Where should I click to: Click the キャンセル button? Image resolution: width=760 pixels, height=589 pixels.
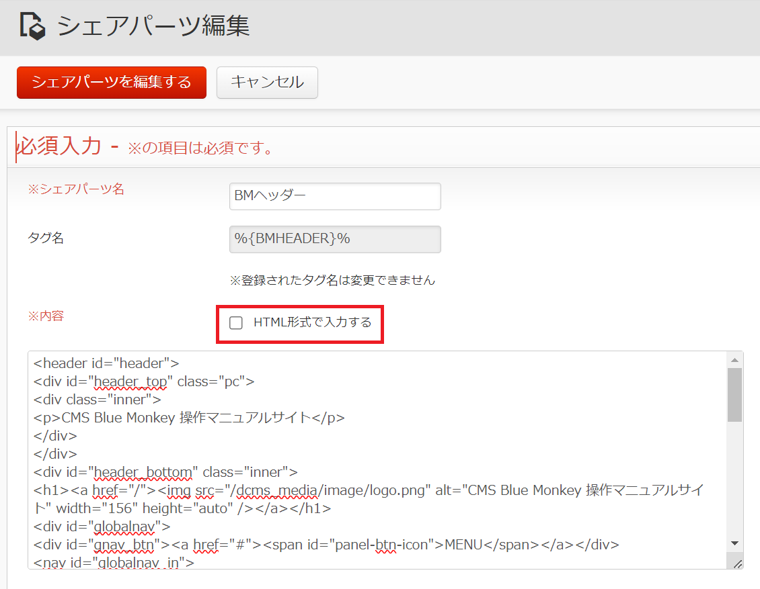[x=267, y=83]
